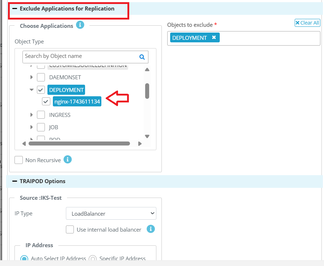This screenshot has width=324, height=266.
Task: Select the DAEMONSET label
Action: 65,77
